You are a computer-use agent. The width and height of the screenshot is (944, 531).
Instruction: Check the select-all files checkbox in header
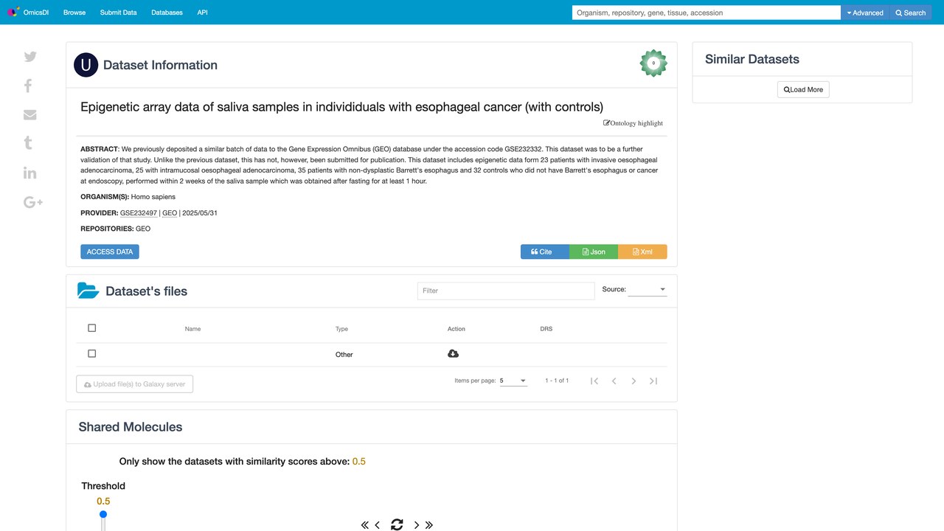[91, 328]
